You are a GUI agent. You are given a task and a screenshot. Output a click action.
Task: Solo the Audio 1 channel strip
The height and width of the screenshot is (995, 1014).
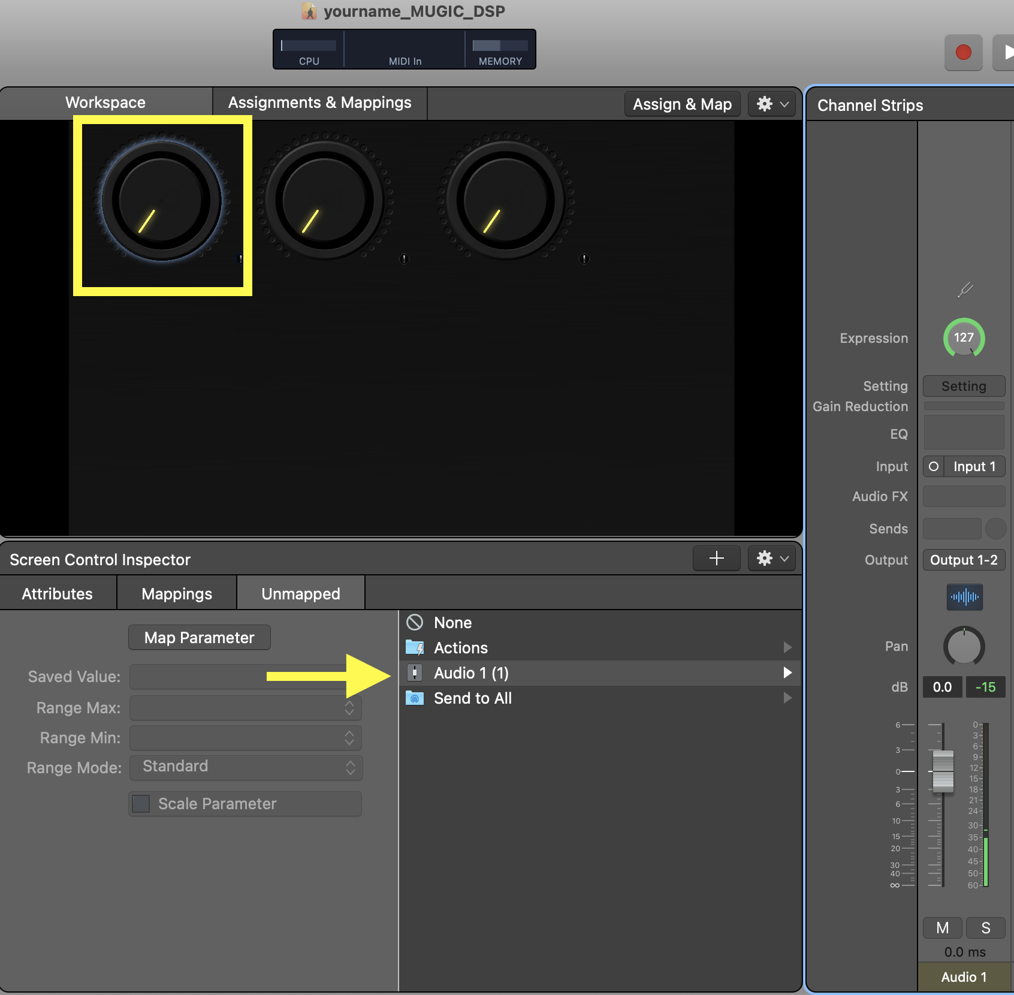coord(985,928)
